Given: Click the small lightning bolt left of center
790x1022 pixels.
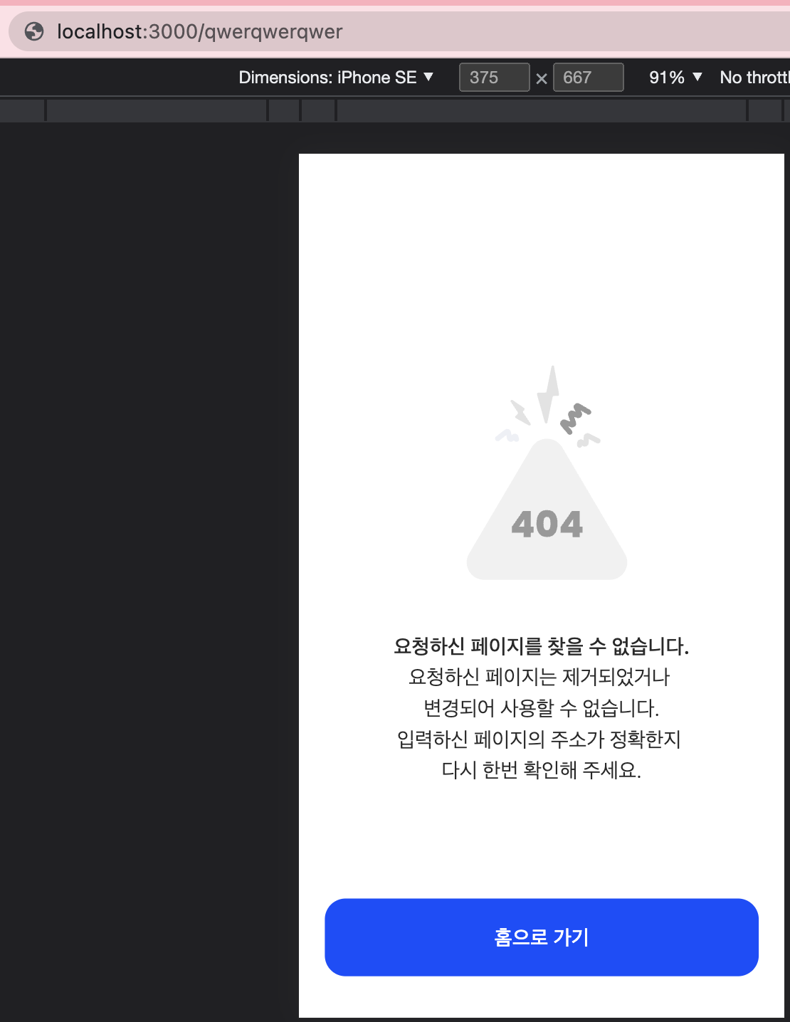Looking at the screenshot, I should click(x=521, y=412).
